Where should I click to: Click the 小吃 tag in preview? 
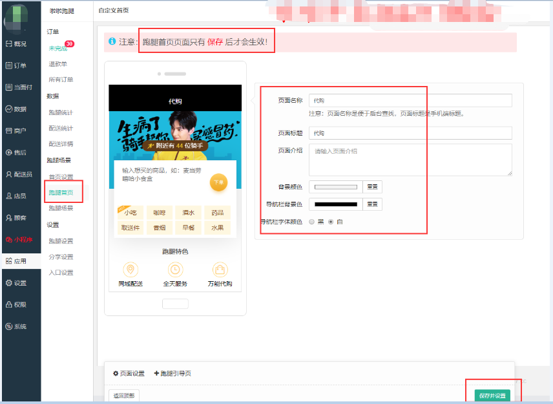(x=130, y=213)
